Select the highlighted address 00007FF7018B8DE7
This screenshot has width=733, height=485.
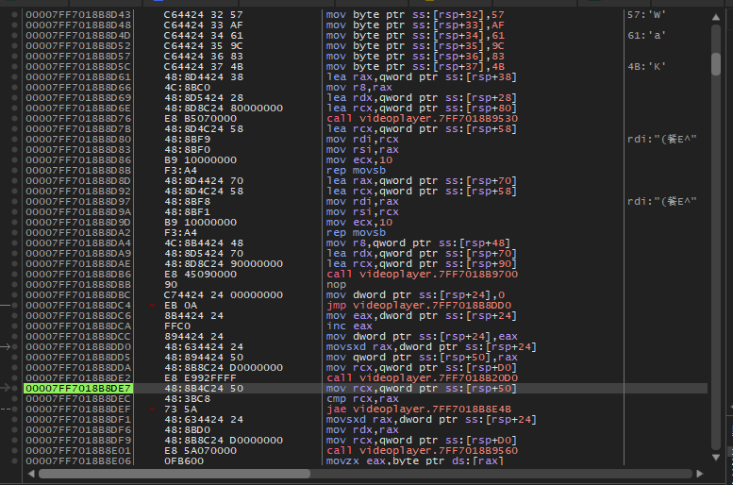coord(78,388)
